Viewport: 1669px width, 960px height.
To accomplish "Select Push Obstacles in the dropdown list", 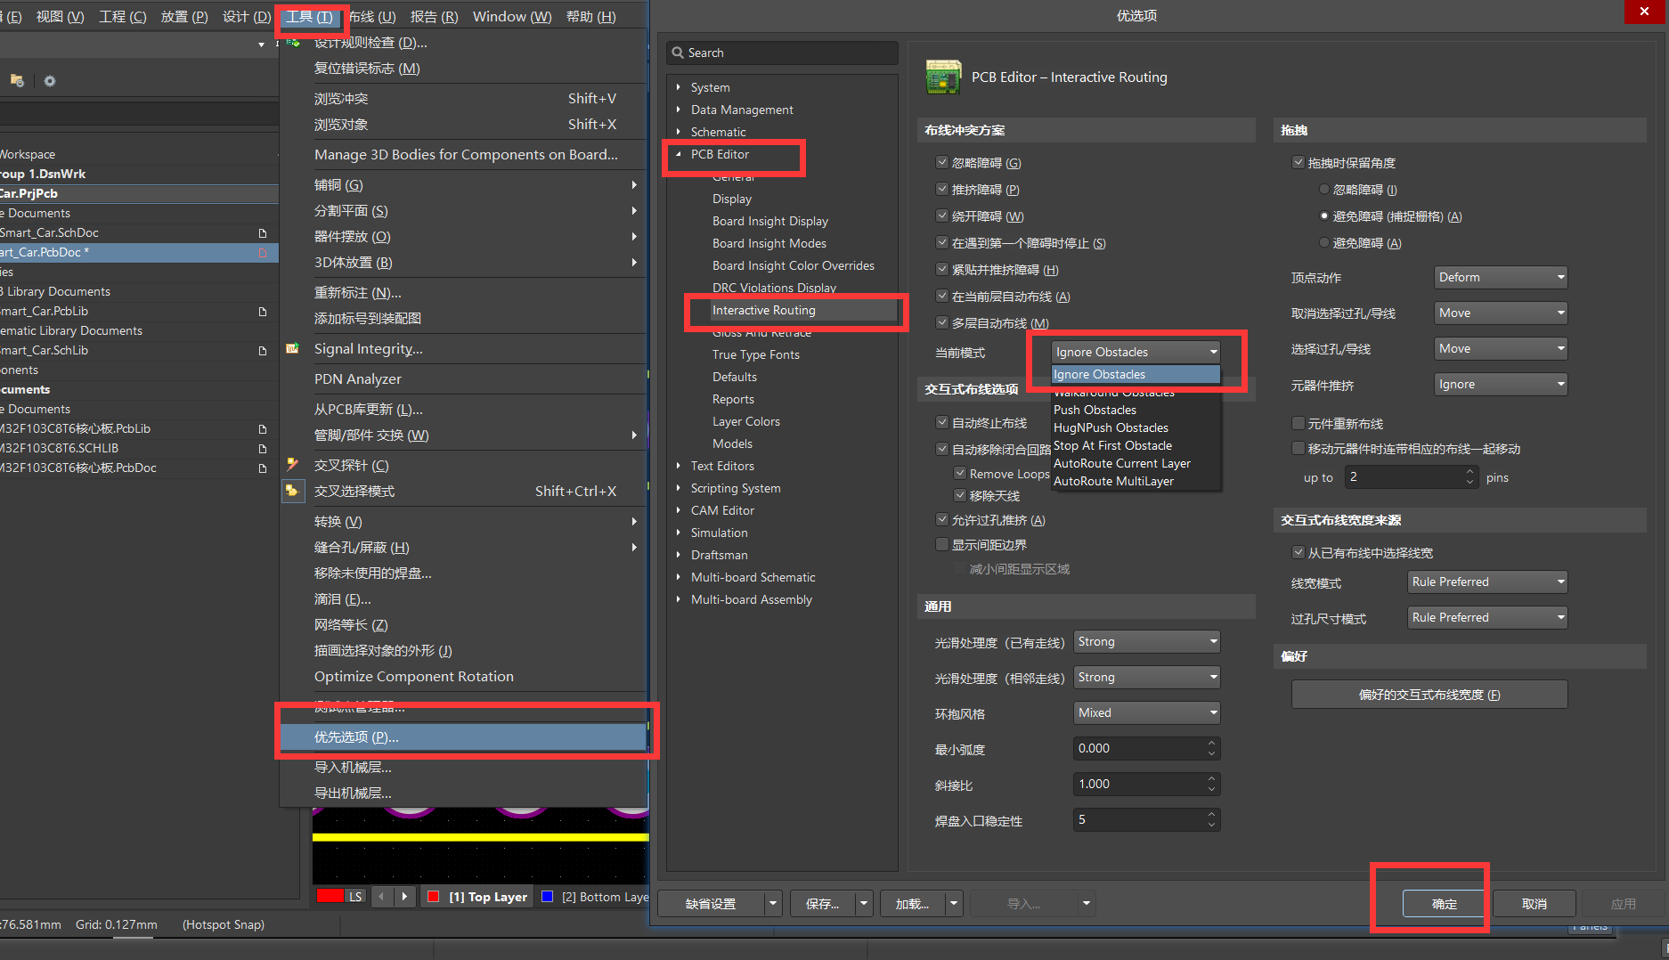I will 1136,410.
